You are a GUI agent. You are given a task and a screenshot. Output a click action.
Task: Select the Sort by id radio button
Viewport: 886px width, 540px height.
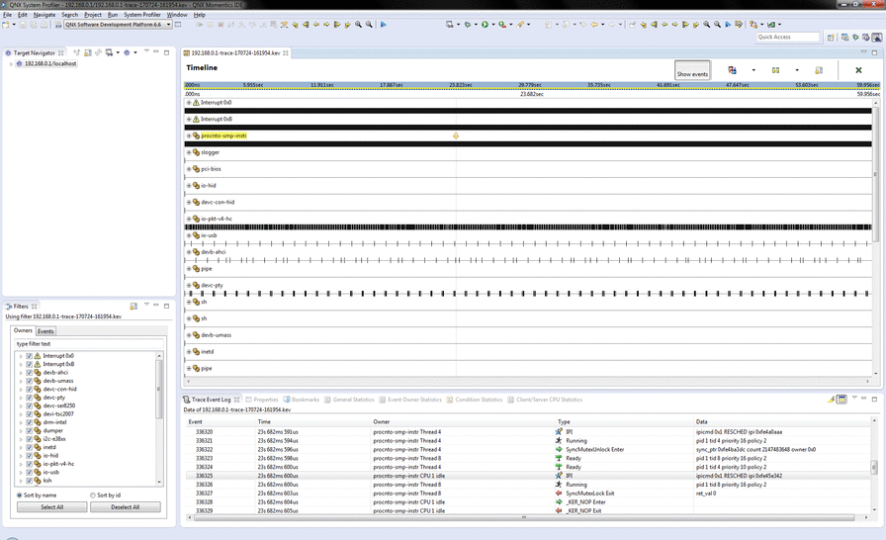(92, 495)
